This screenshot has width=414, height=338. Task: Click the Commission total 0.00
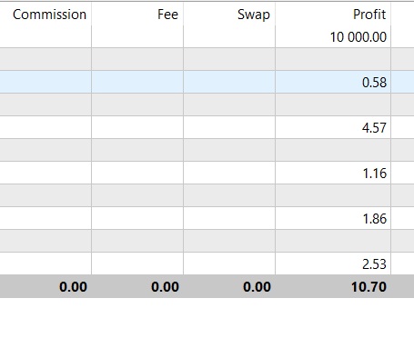[x=73, y=287]
